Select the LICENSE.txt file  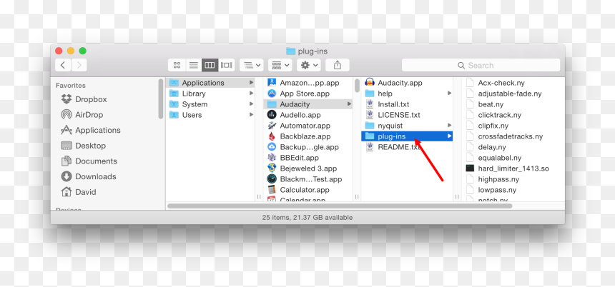pos(407,115)
